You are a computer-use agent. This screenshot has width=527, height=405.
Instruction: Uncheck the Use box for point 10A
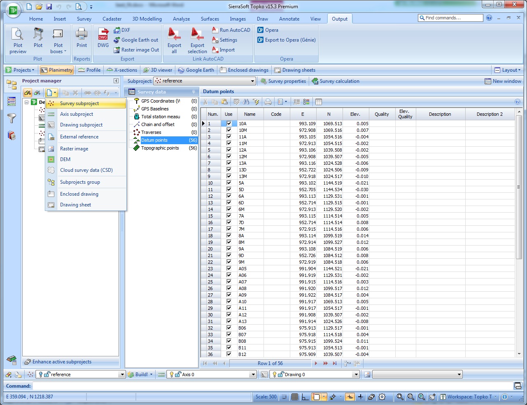(229, 124)
